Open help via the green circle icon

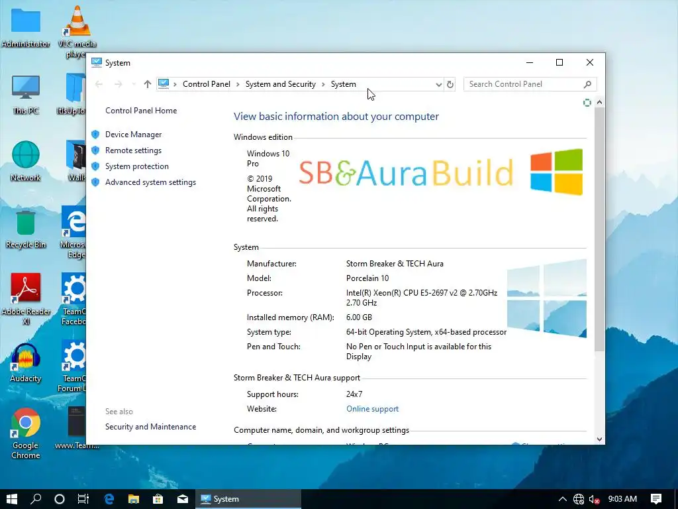pos(587,103)
